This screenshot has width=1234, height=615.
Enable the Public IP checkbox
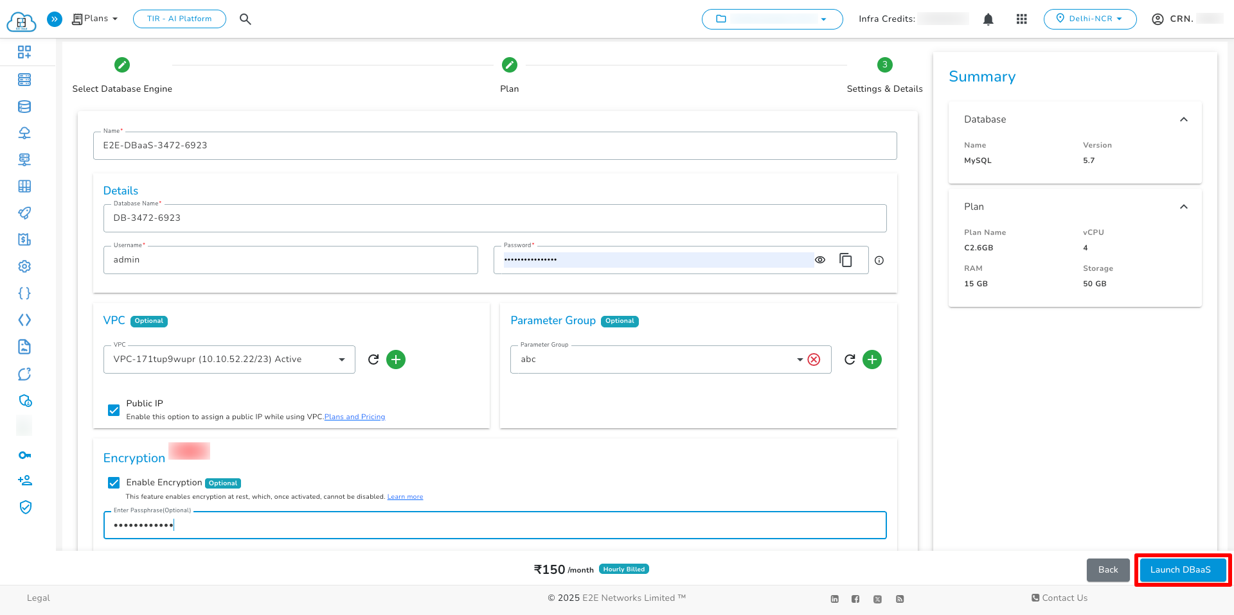tap(114, 410)
